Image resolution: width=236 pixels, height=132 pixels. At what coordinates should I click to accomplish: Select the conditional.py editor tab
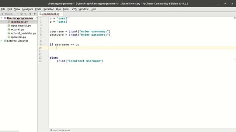point(51,14)
